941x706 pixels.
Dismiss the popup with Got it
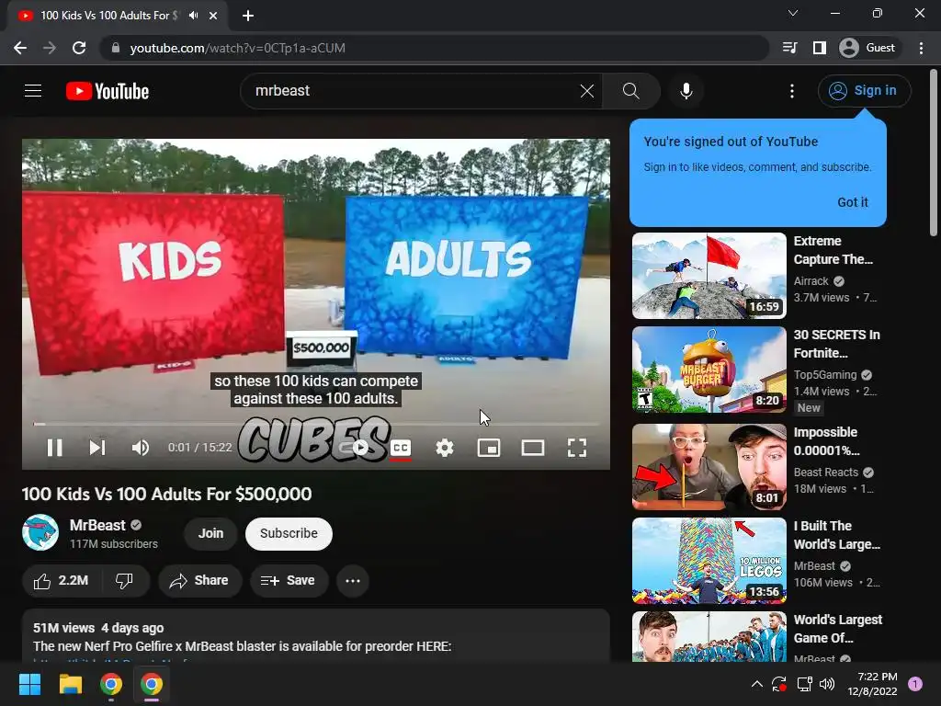(852, 202)
